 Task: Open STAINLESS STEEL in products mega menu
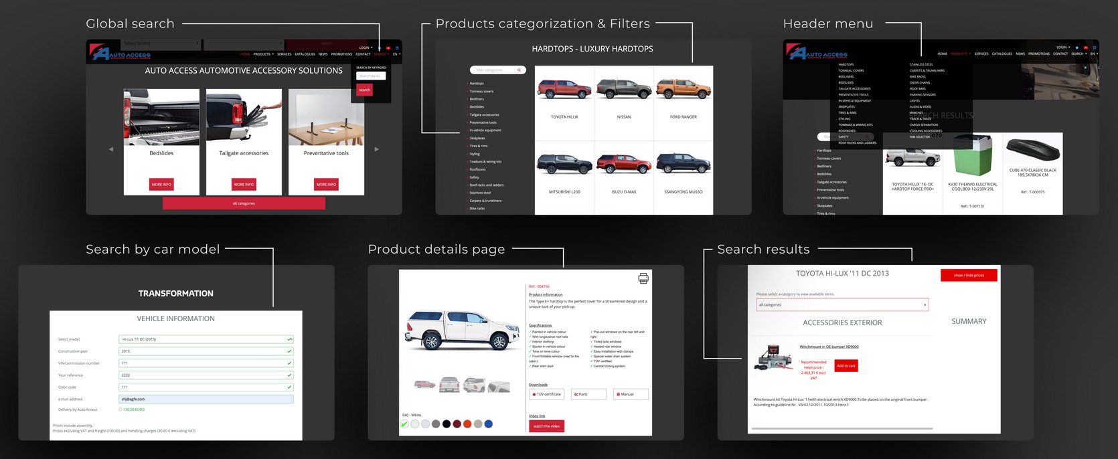click(921, 64)
